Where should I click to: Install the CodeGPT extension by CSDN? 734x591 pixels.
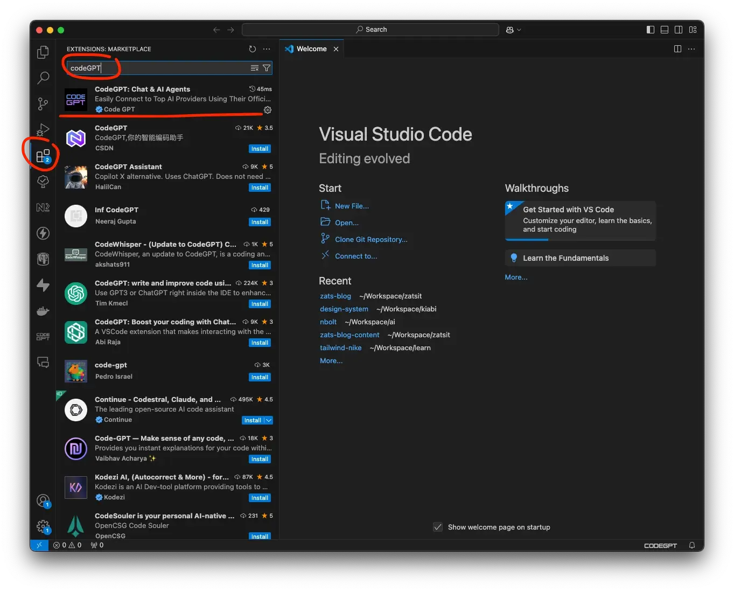click(x=260, y=149)
